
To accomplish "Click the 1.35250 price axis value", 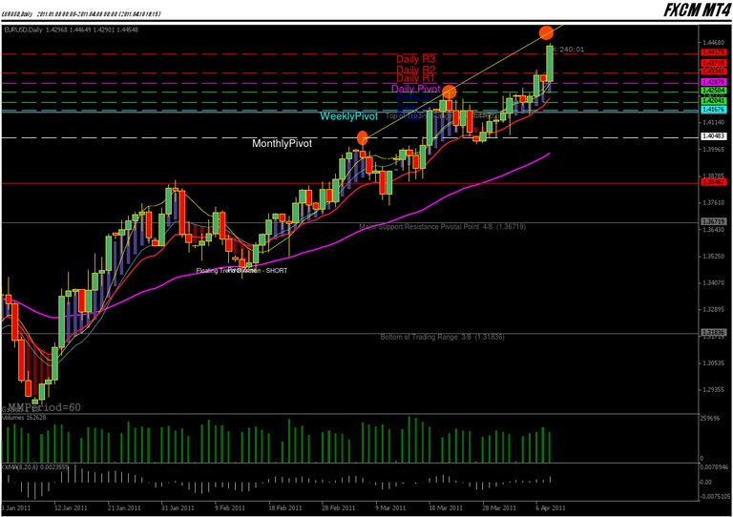I will coord(713,257).
